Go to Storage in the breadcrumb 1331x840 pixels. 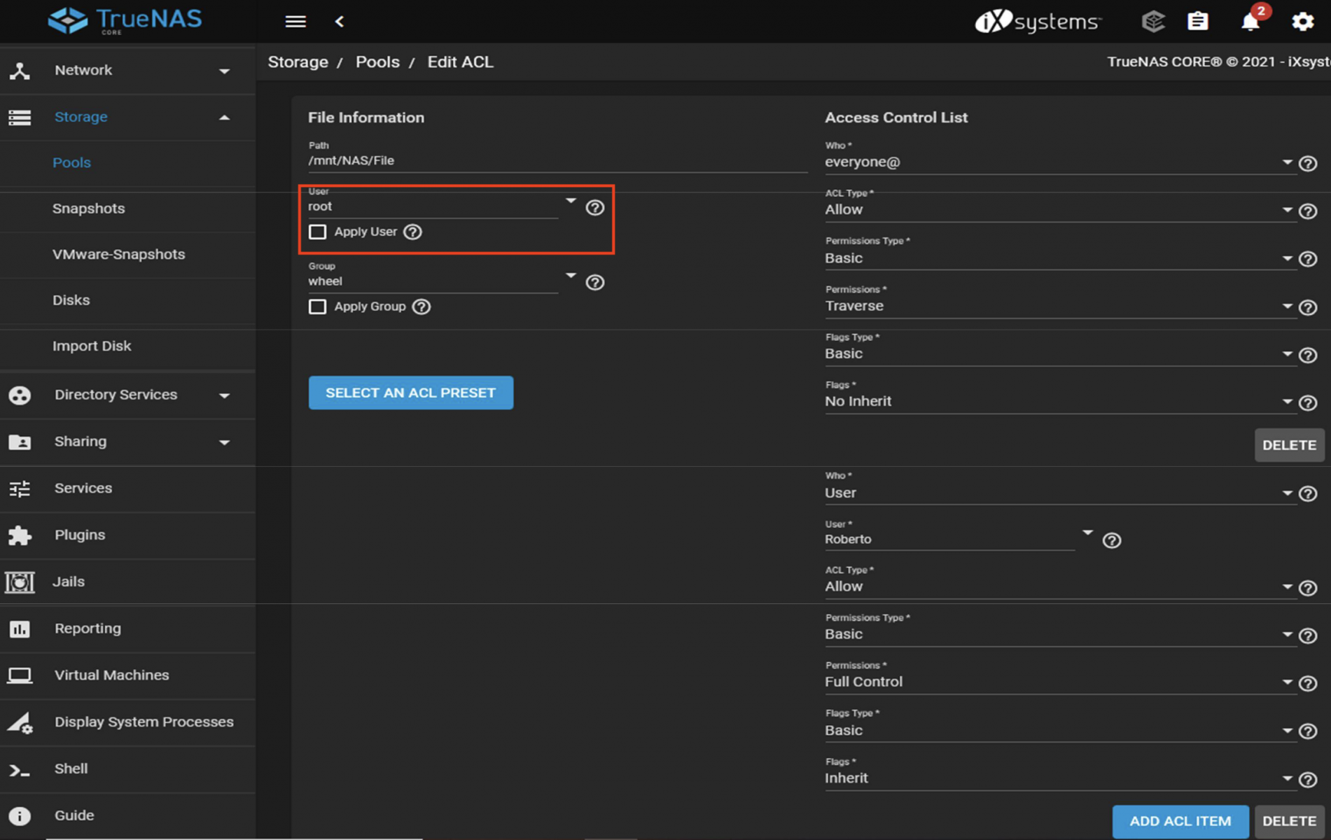(x=298, y=62)
